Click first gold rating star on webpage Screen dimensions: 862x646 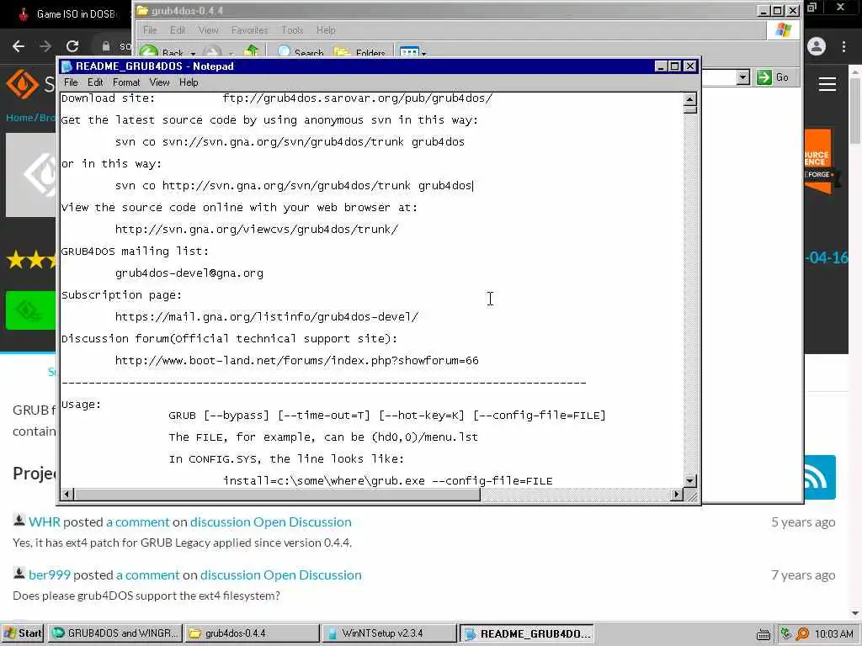coord(16,259)
